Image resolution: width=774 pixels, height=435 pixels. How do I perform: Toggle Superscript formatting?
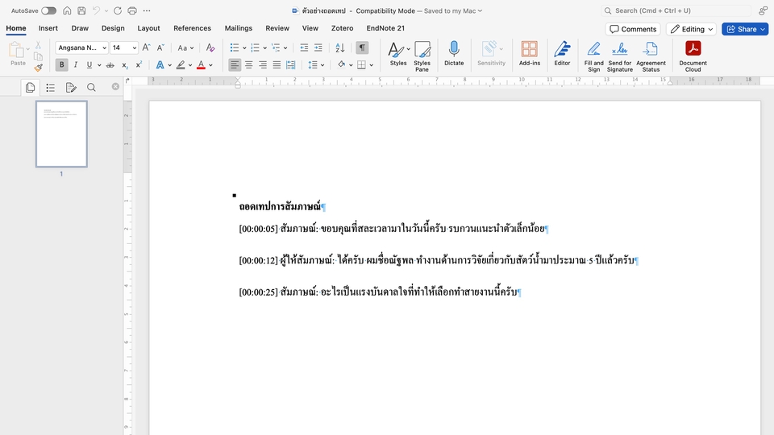point(139,65)
